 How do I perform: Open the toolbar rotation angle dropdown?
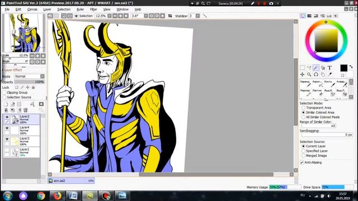click(145, 16)
